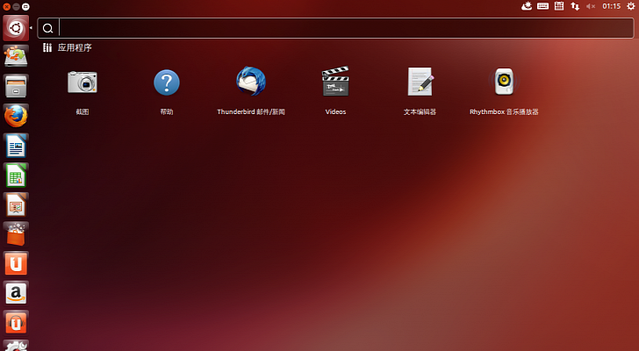Click the "Thunderbird 邮件/新闻" label
639x351 pixels.
tap(251, 111)
